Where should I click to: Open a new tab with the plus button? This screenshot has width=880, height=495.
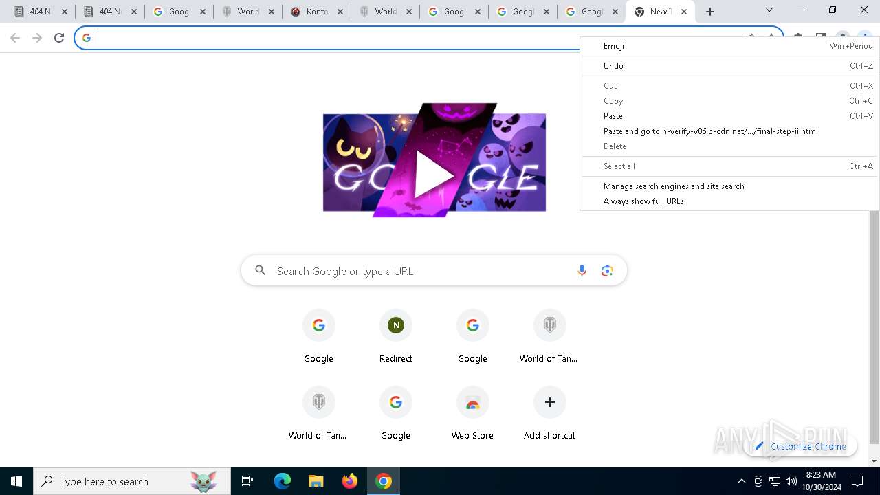pyautogui.click(x=710, y=12)
